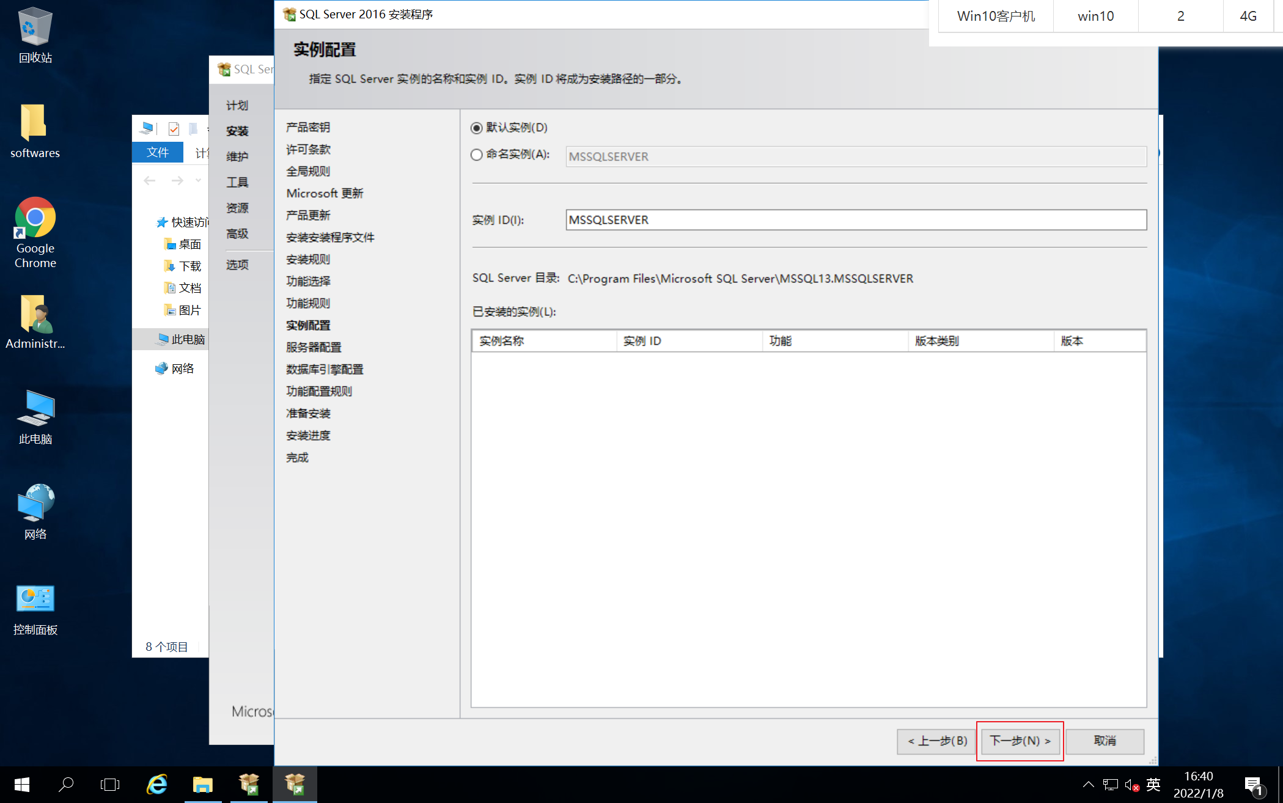Click the disabled named instance text box
1283x803 pixels.
pos(856,156)
